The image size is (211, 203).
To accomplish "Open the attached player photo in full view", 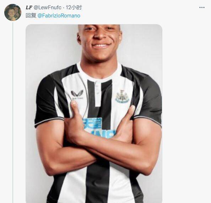I will pyautogui.click(x=94, y=113).
